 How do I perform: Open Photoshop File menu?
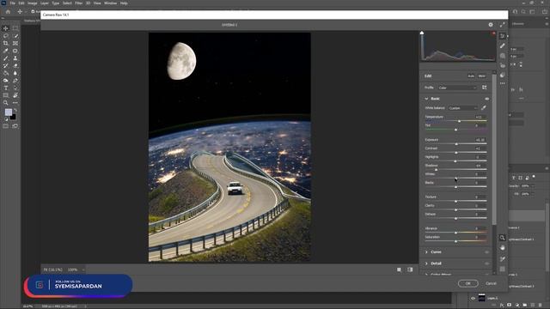[x=12, y=3]
